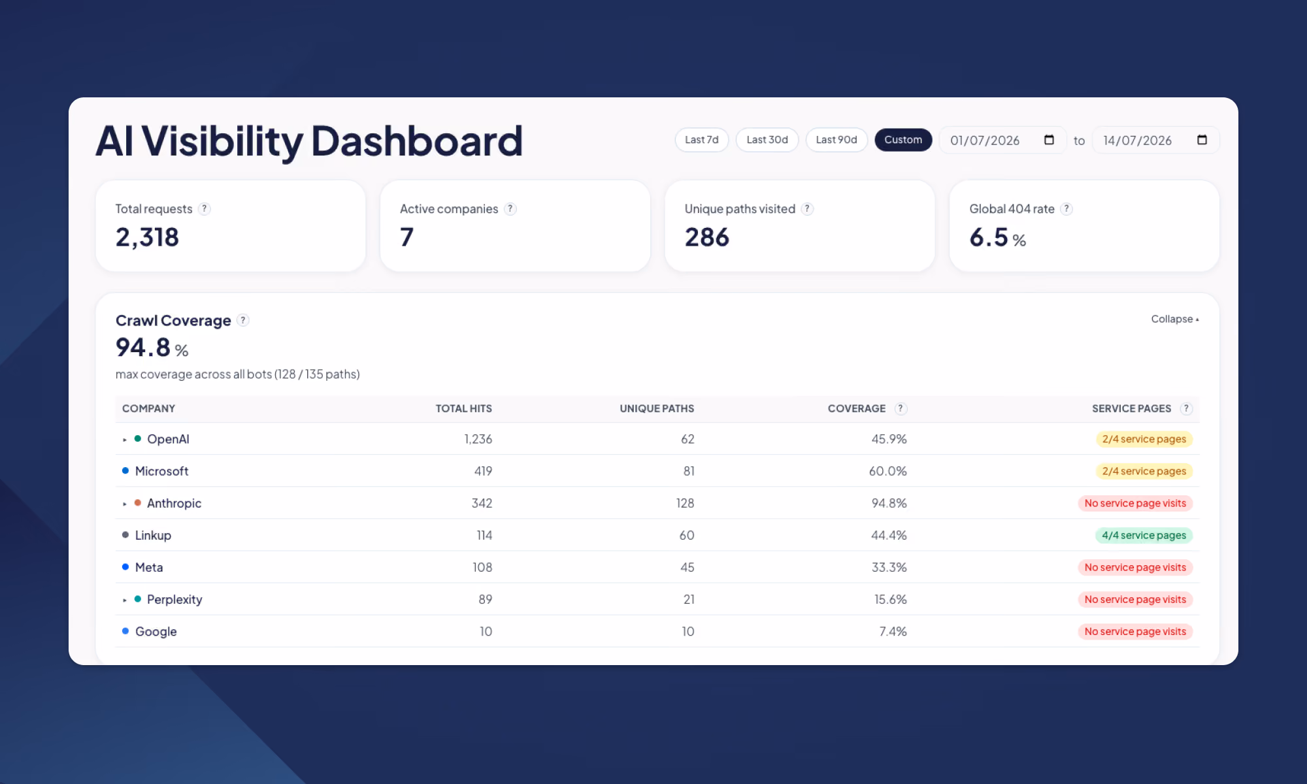Open the Active companies help icon
Image resolution: width=1307 pixels, height=784 pixels.
[510, 209]
